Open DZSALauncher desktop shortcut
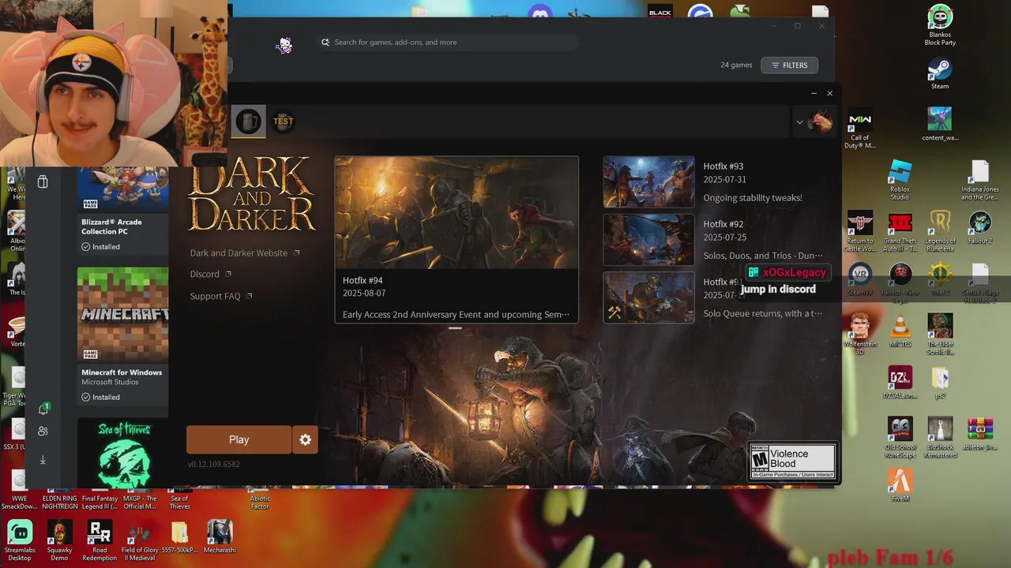1011x568 pixels. [900, 382]
